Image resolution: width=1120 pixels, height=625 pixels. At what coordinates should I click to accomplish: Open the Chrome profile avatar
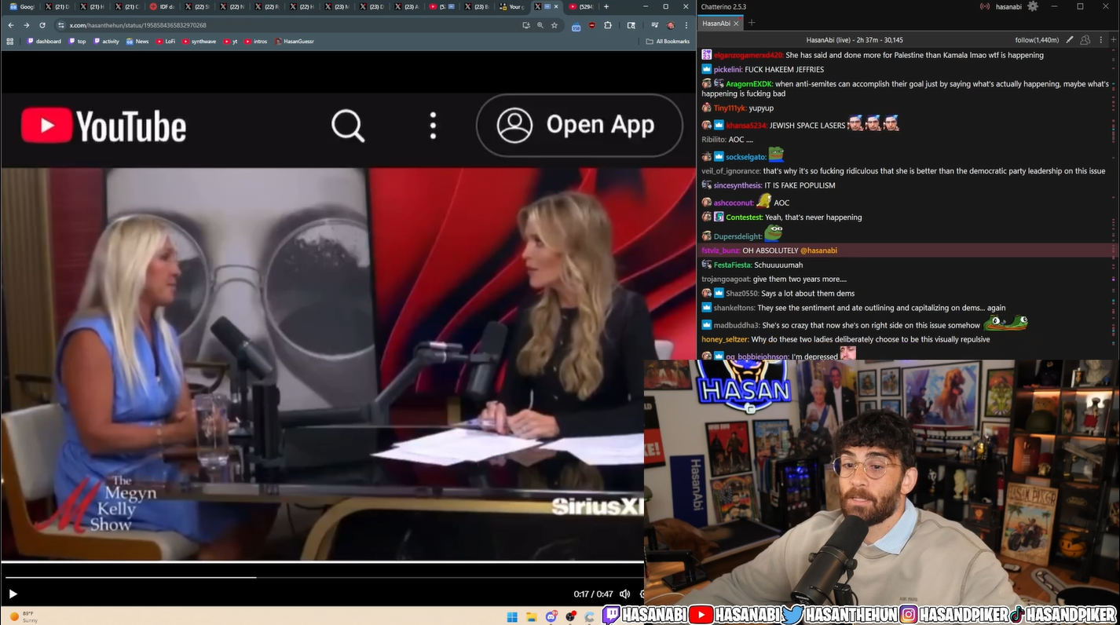670,25
